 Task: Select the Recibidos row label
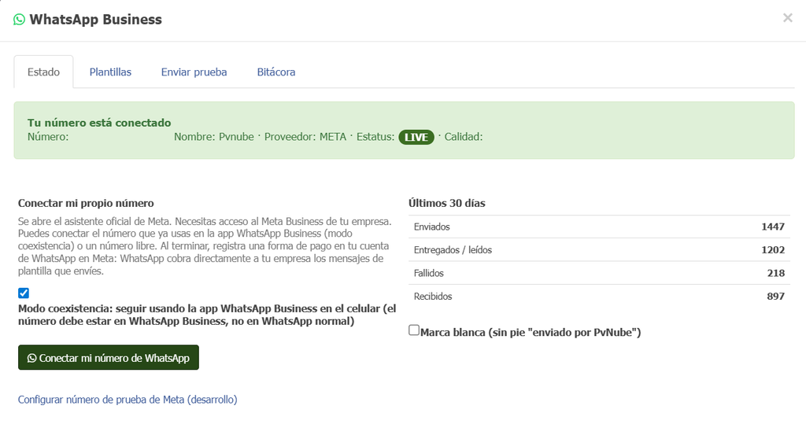point(433,297)
